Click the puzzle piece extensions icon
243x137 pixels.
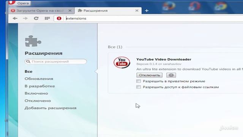33,41
